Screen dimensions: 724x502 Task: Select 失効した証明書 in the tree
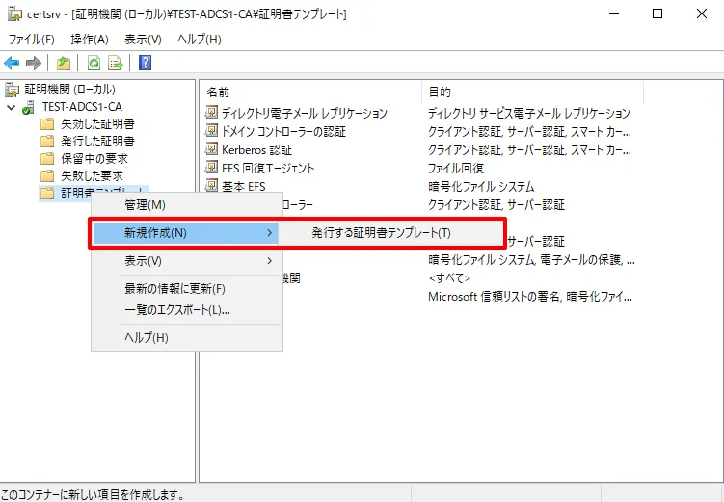[98, 124]
